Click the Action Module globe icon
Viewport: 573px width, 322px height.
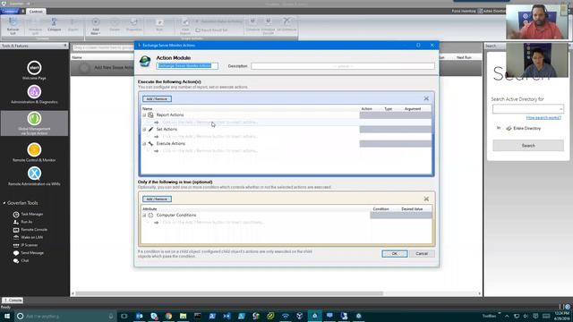[145, 62]
